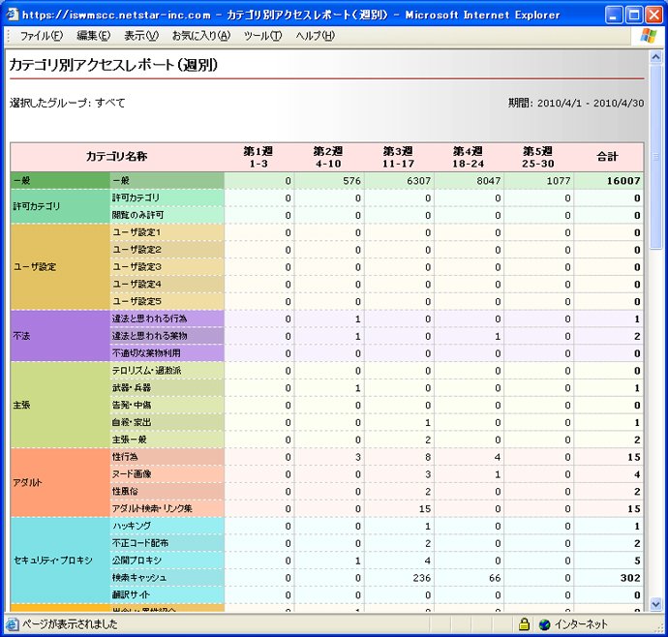Select the アダルト検索・リンク集 row label
668x637 pixels.
point(167,509)
